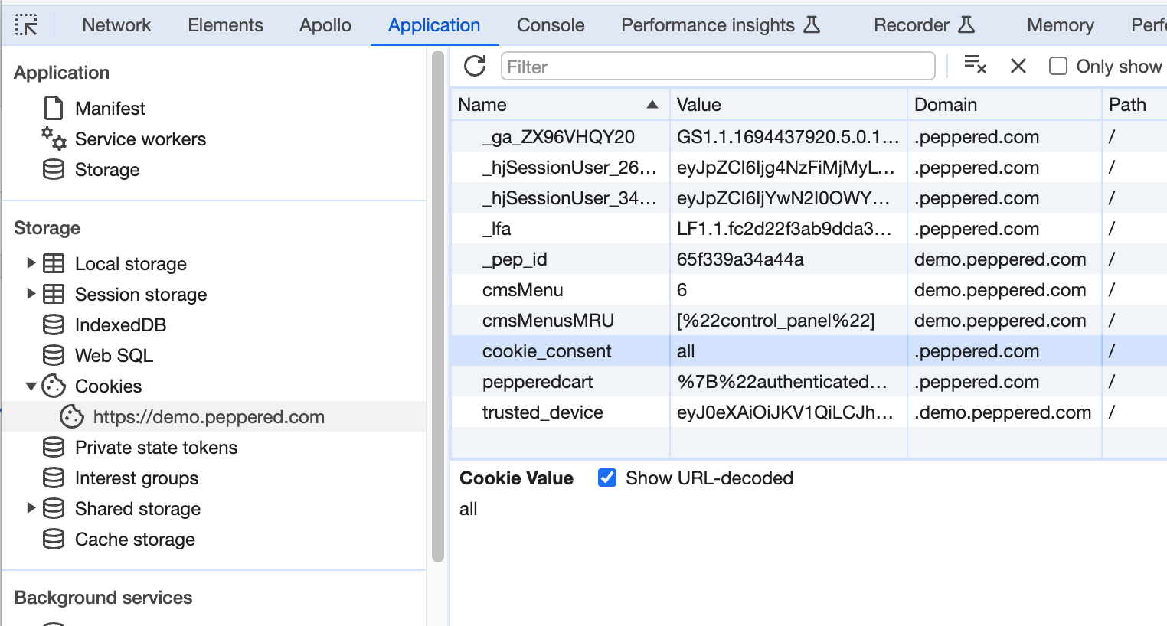The height and width of the screenshot is (626, 1167).
Task: Select the Application tab
Action: [x=434, y=25]
